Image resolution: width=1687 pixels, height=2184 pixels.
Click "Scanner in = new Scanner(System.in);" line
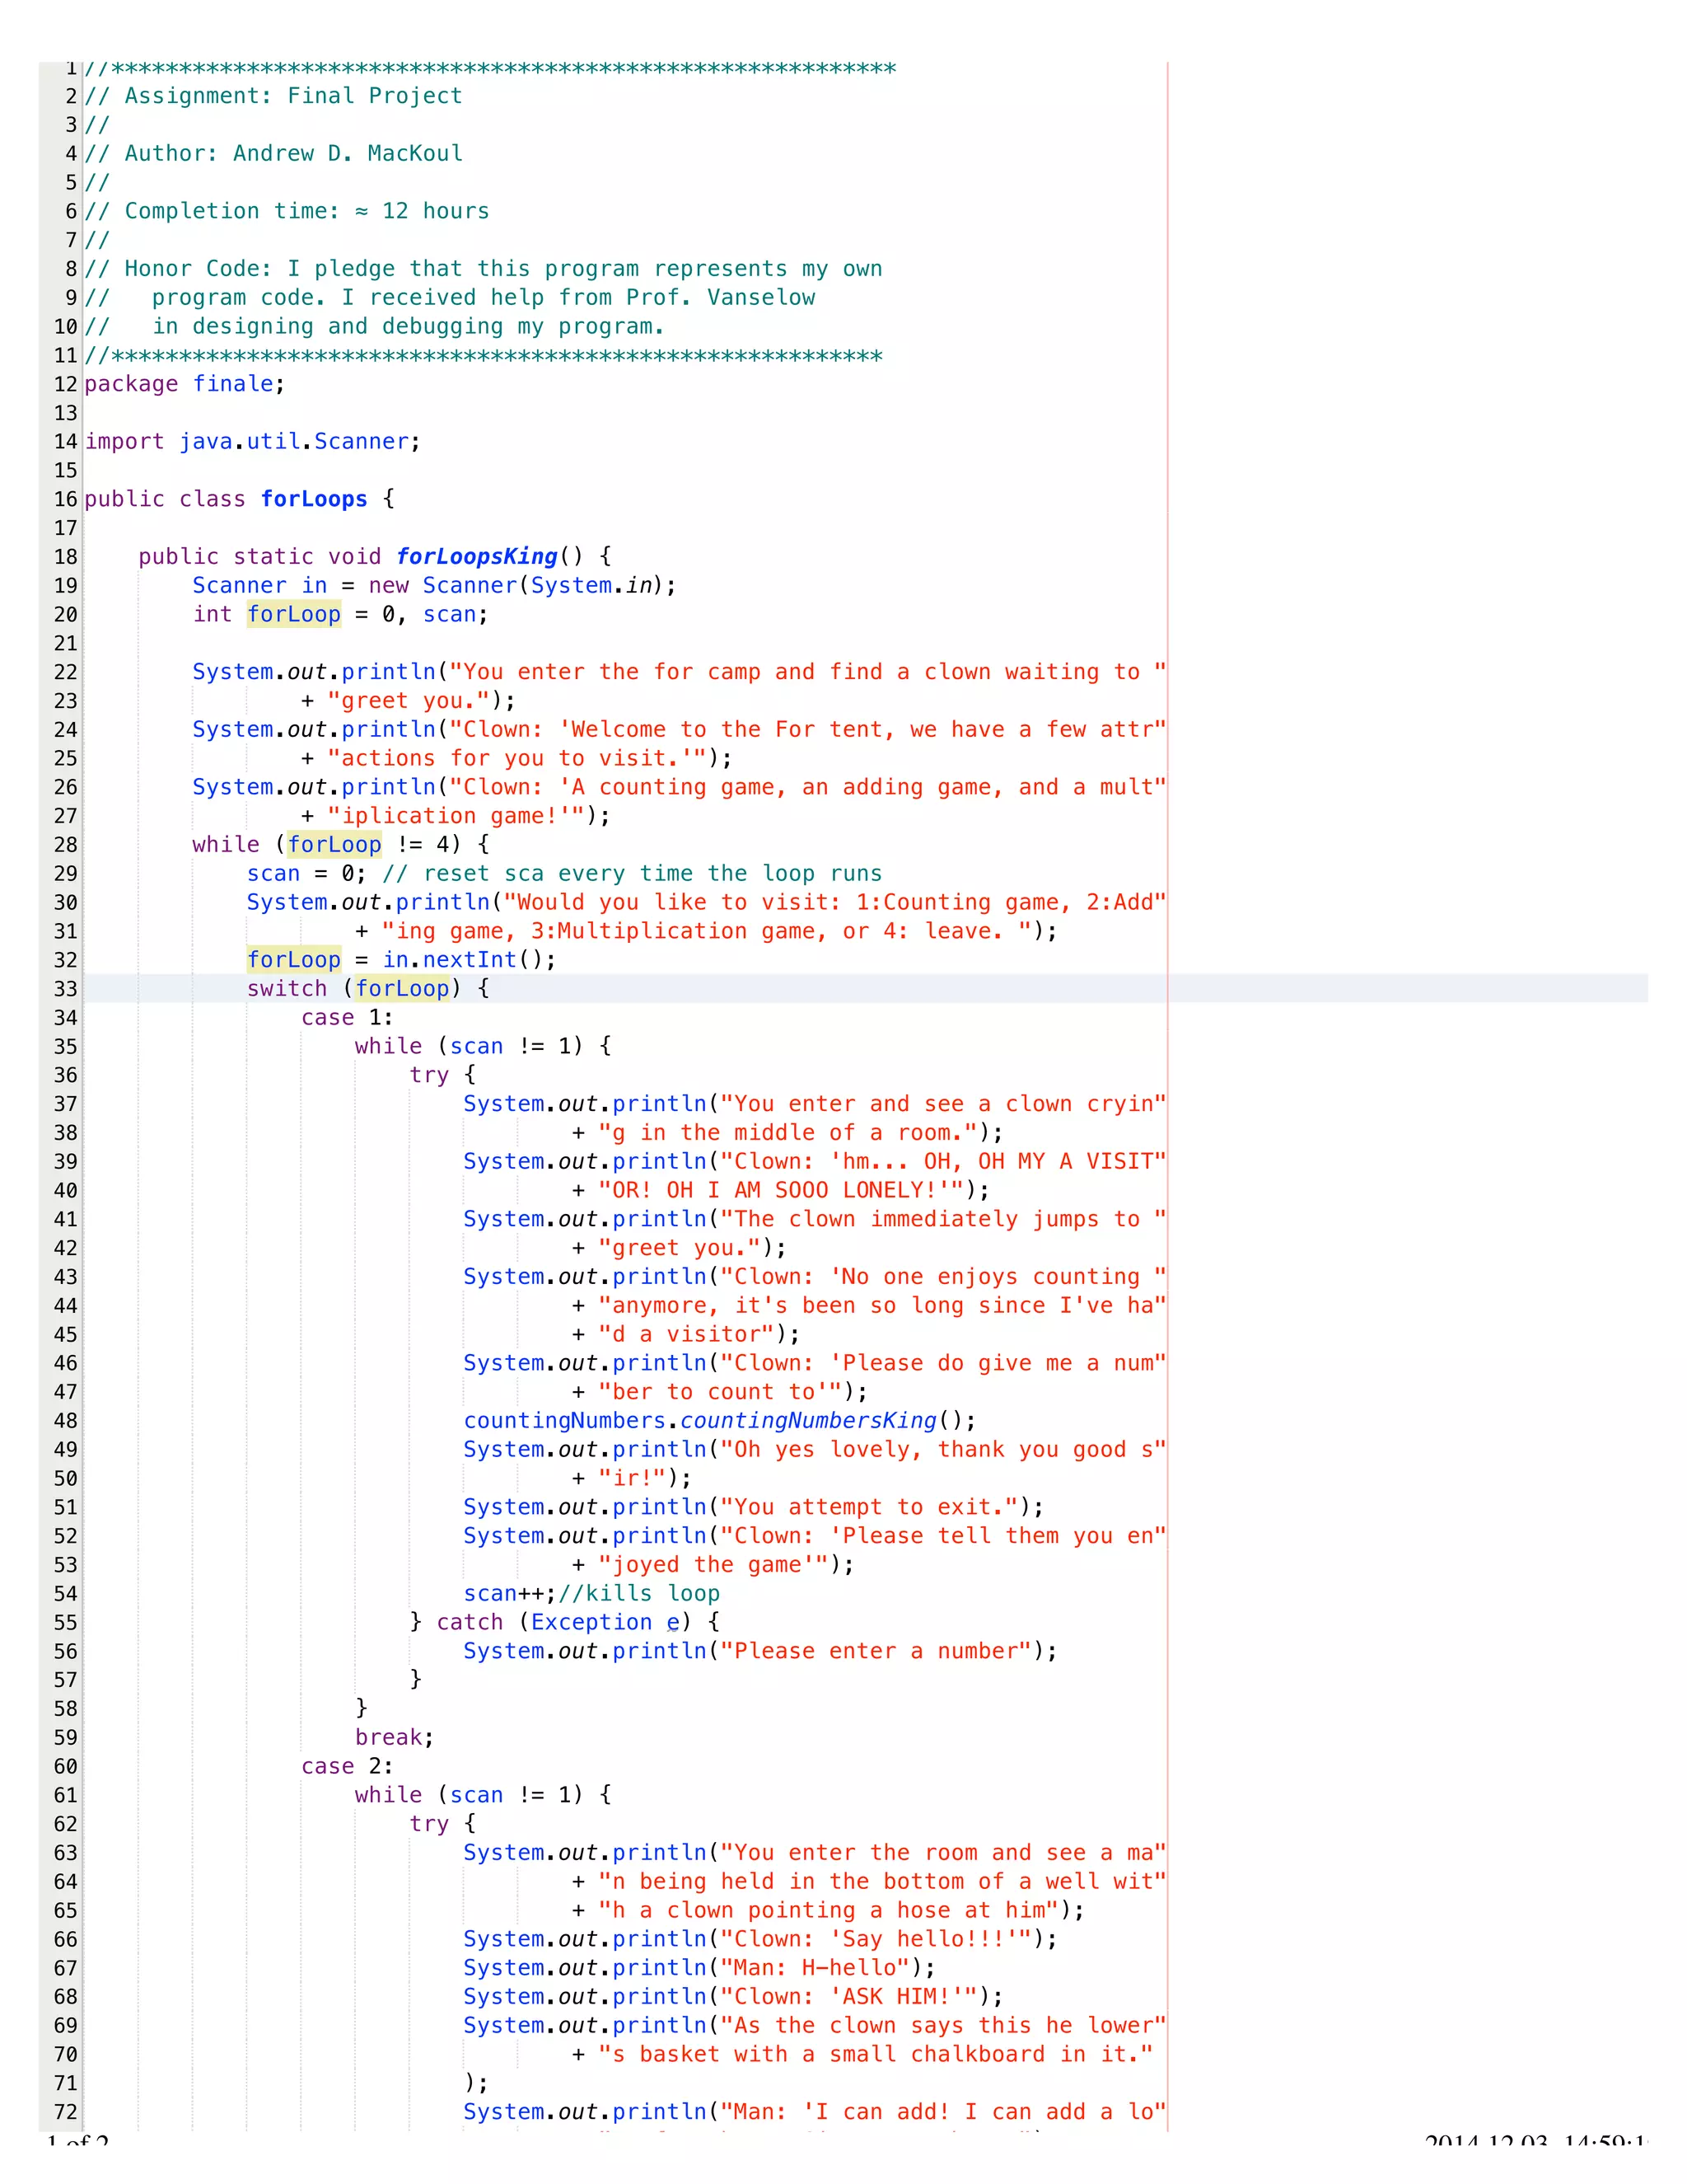coord(435,585)
